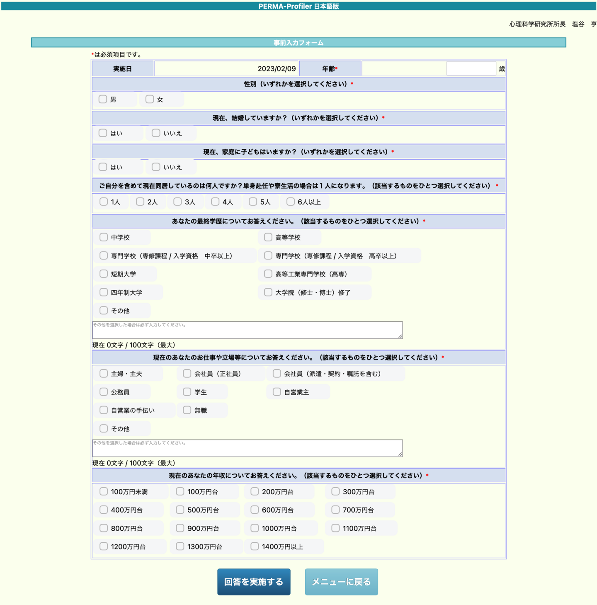
Task: Click the 年齢 age input field
Action: 471,69
